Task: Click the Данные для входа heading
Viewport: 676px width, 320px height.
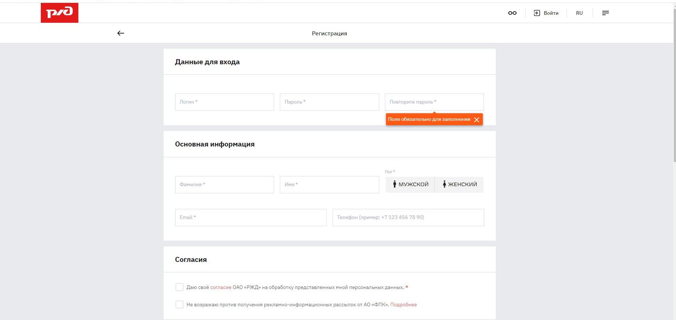Action: pos(207,62)
